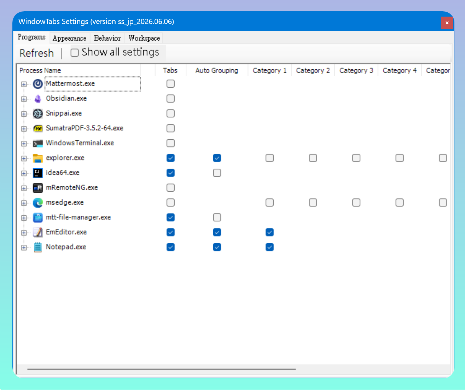Viewport: 465px width, 390px height.
Task: Click the Notepad.exe icon
Action: click(38, 247)
